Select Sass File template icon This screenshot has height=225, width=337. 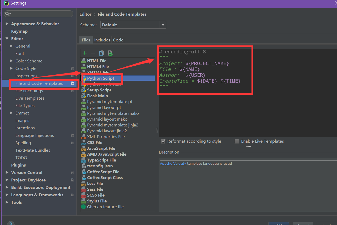pyautogui.click(x=83, y=189)
